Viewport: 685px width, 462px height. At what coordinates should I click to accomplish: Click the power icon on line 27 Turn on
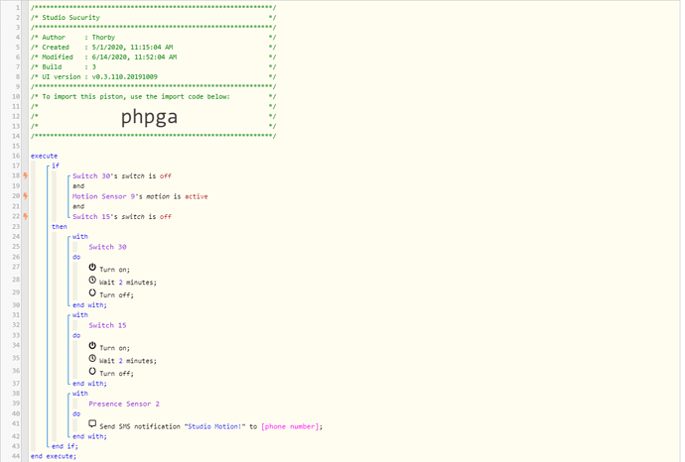pyautogui.click(x=92, y=267)
